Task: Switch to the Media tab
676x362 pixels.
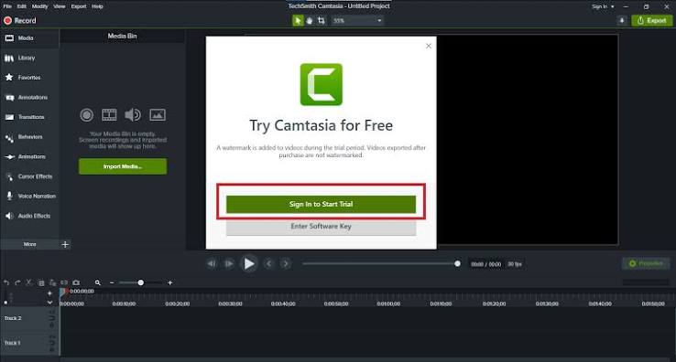Action: tap(29, 38)
